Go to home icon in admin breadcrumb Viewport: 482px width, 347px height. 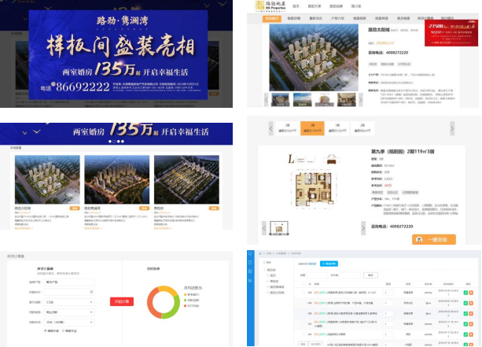pyautogui.click(x=260, y=253)
